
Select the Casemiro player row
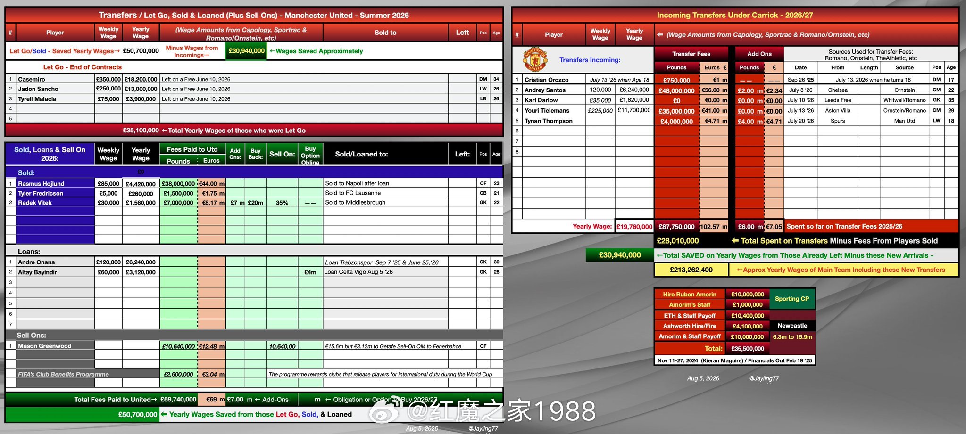(x=254, y=79)
